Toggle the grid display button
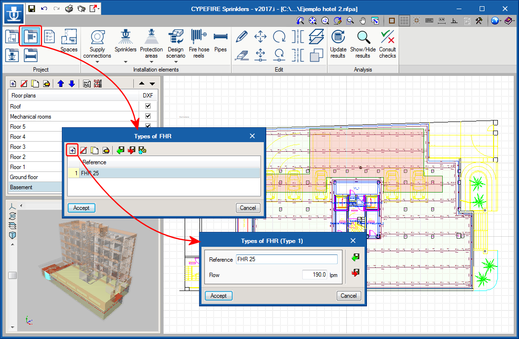This screenshot has width=519, height=339. point(404,21)
